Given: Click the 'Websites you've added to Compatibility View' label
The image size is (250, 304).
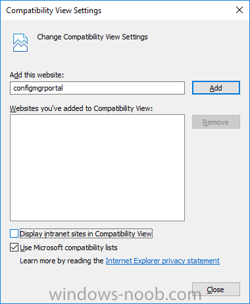Looking at the screenshot, I should tap(81, 108).
